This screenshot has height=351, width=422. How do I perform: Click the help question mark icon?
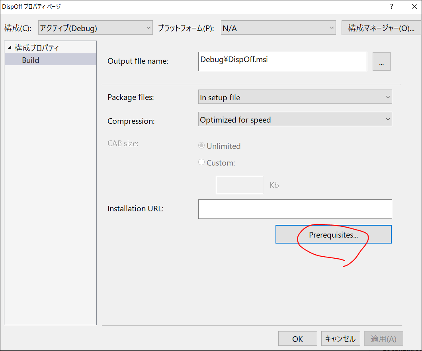[392, 6]
